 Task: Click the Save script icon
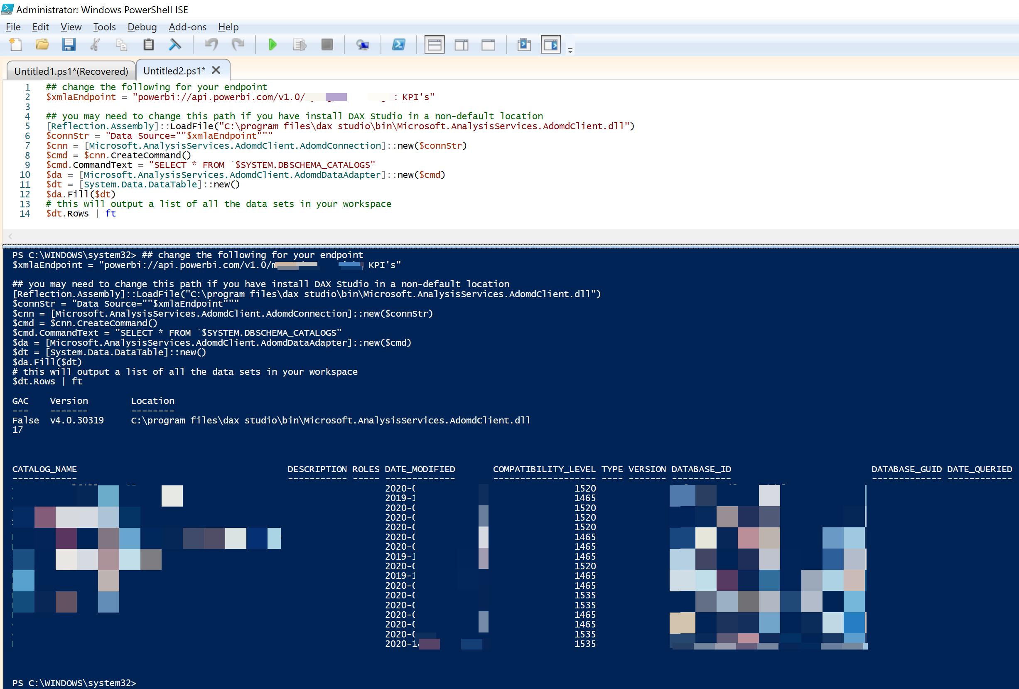69,45
